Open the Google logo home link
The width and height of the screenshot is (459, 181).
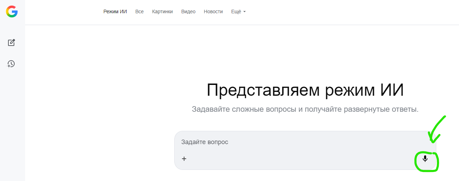pyautogui.click(x=12, y=11)
